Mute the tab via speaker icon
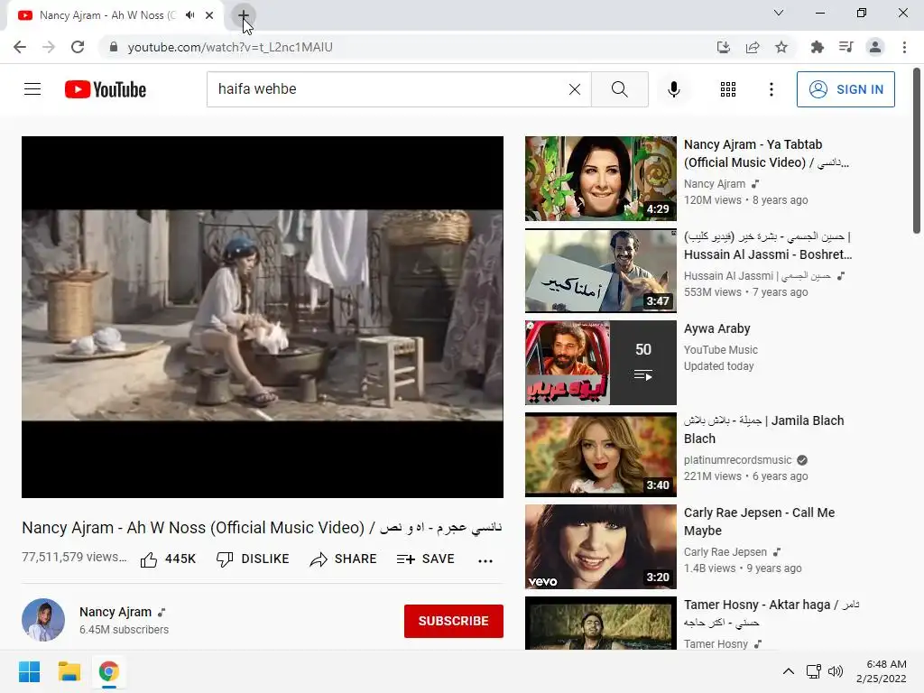 [x=189, y=15]
